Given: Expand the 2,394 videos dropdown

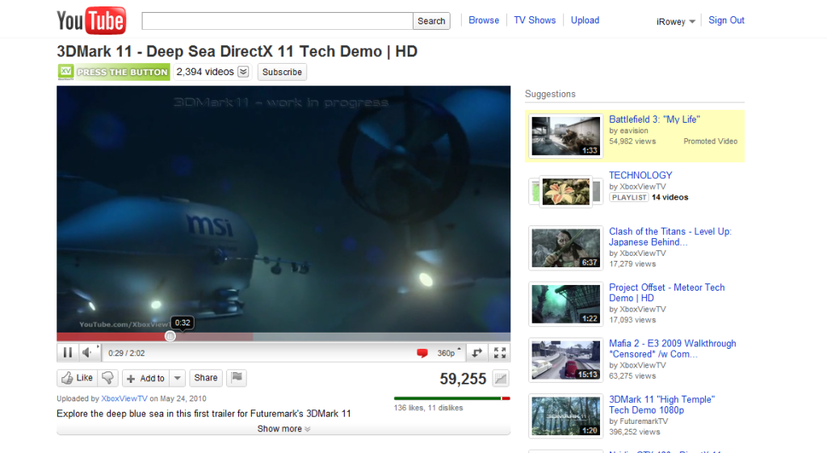Looking at the screenshot, I should [x=243, y=72].
